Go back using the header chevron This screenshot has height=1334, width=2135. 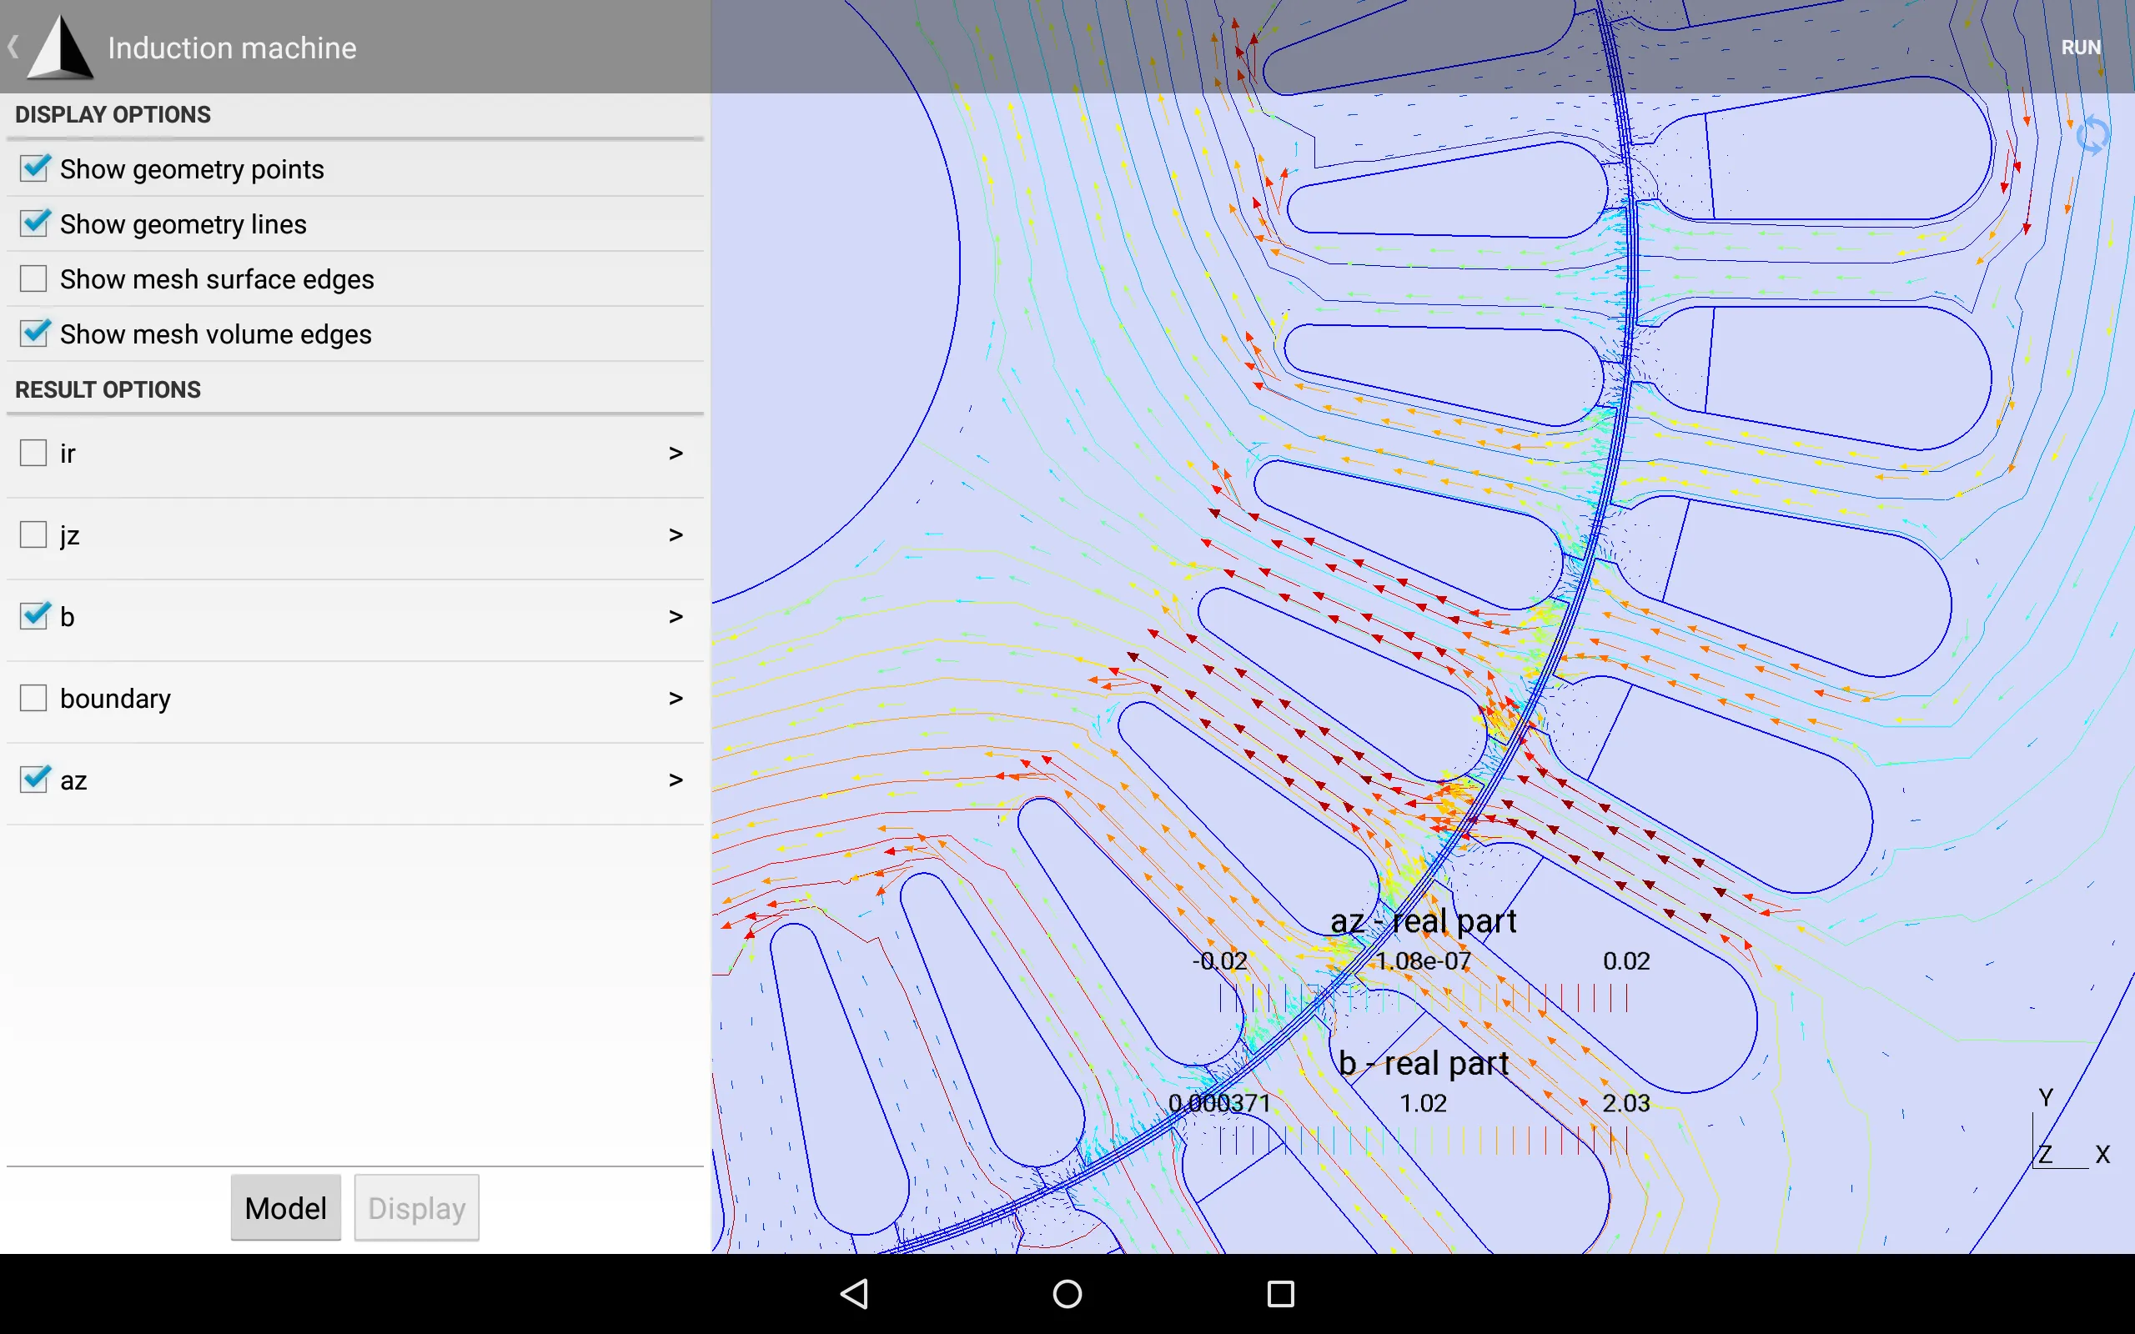pos(13,47)
